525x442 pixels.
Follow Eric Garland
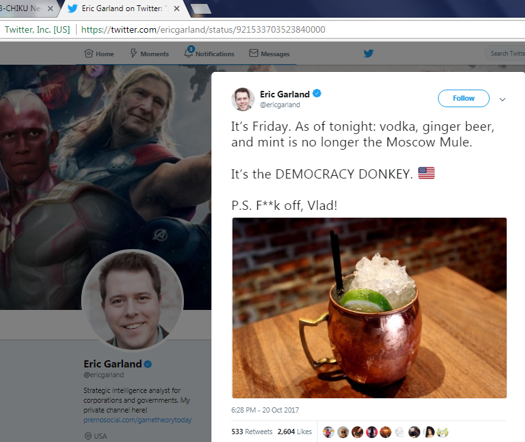(x=463, y=98)
